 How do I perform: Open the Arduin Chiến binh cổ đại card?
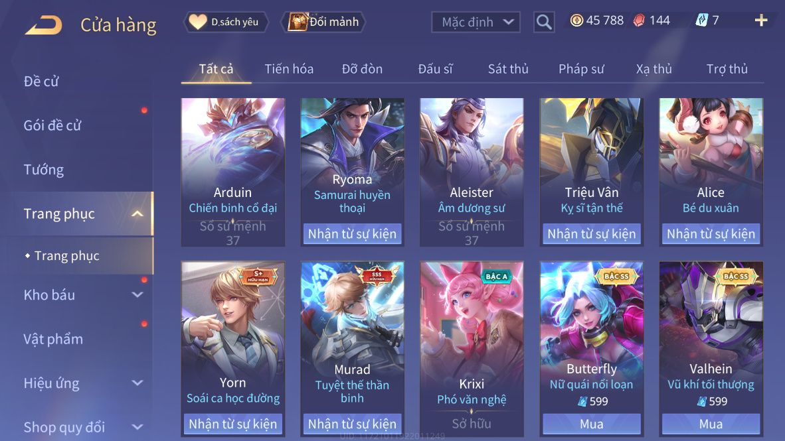click(x=233, y=172)
